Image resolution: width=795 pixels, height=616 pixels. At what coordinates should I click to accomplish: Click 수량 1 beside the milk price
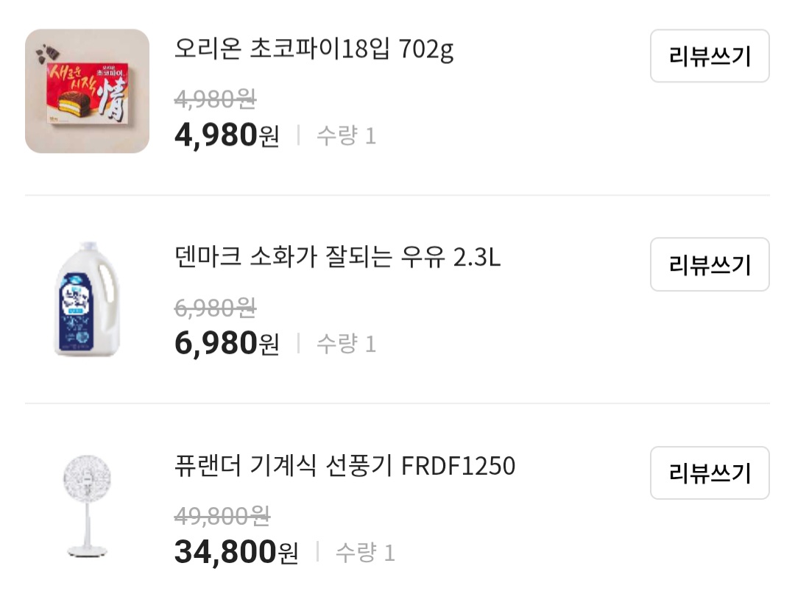click(346, 344)
